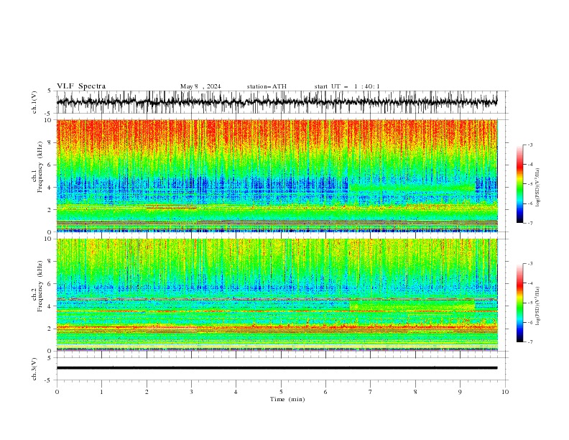Image resolution: width=569 pixels, height=440 pixels.
Task: Click the "ch.1(V)" axis label
Action: 34,102
